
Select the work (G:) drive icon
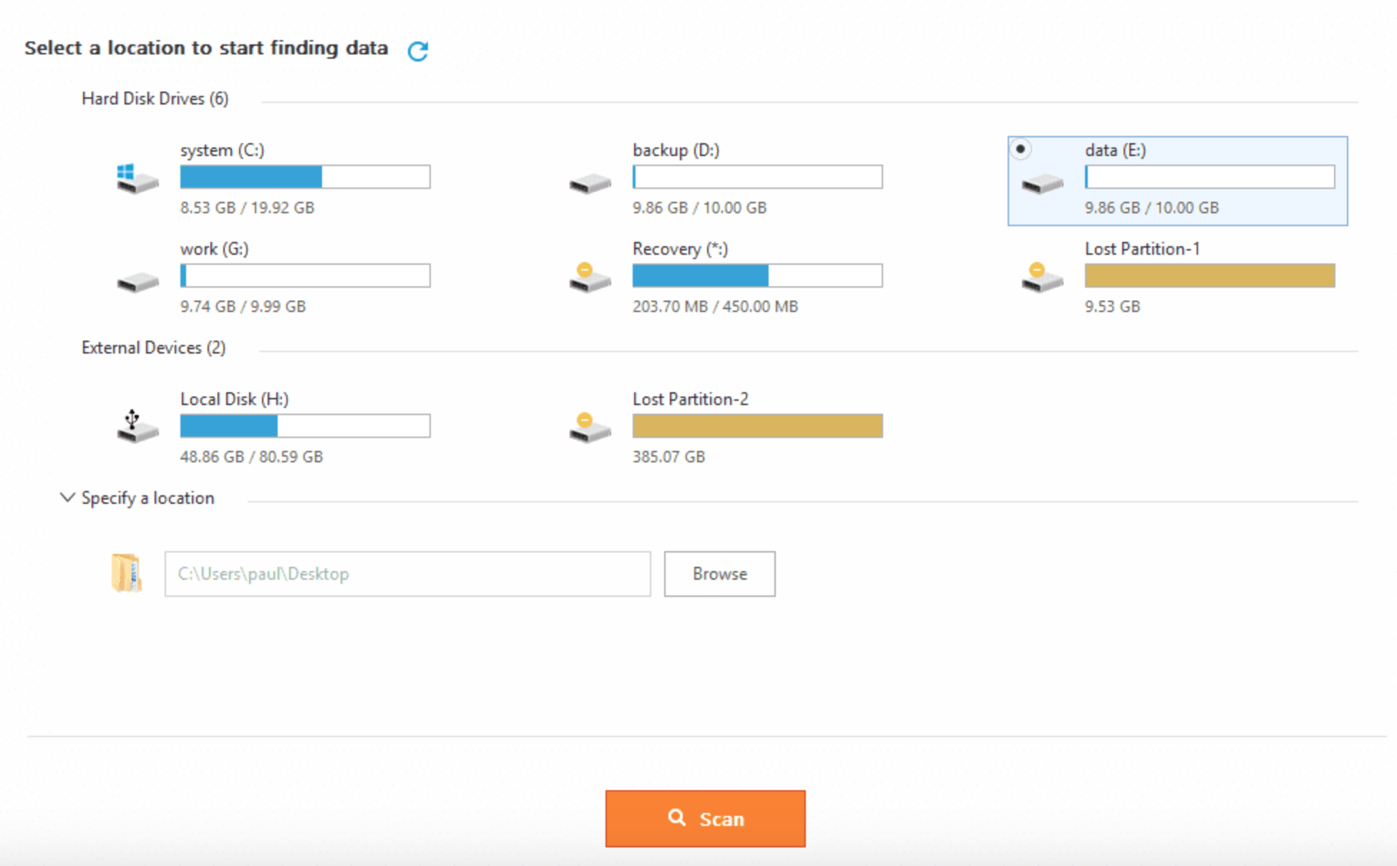click(x=138, y=282)
